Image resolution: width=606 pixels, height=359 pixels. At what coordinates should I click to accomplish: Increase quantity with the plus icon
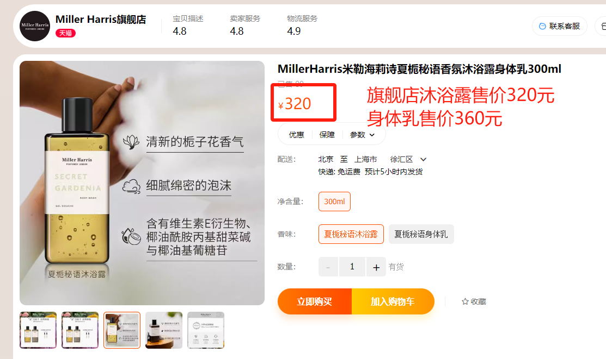coord(376,267)
